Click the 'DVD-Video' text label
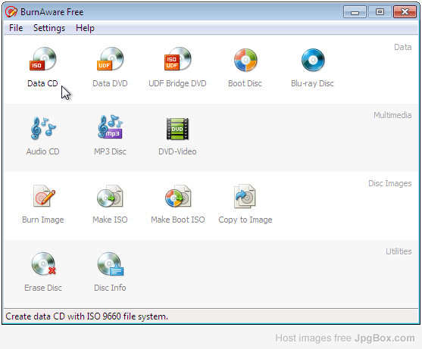The height and width of the screenshot is (349, 422). [177, 151]
